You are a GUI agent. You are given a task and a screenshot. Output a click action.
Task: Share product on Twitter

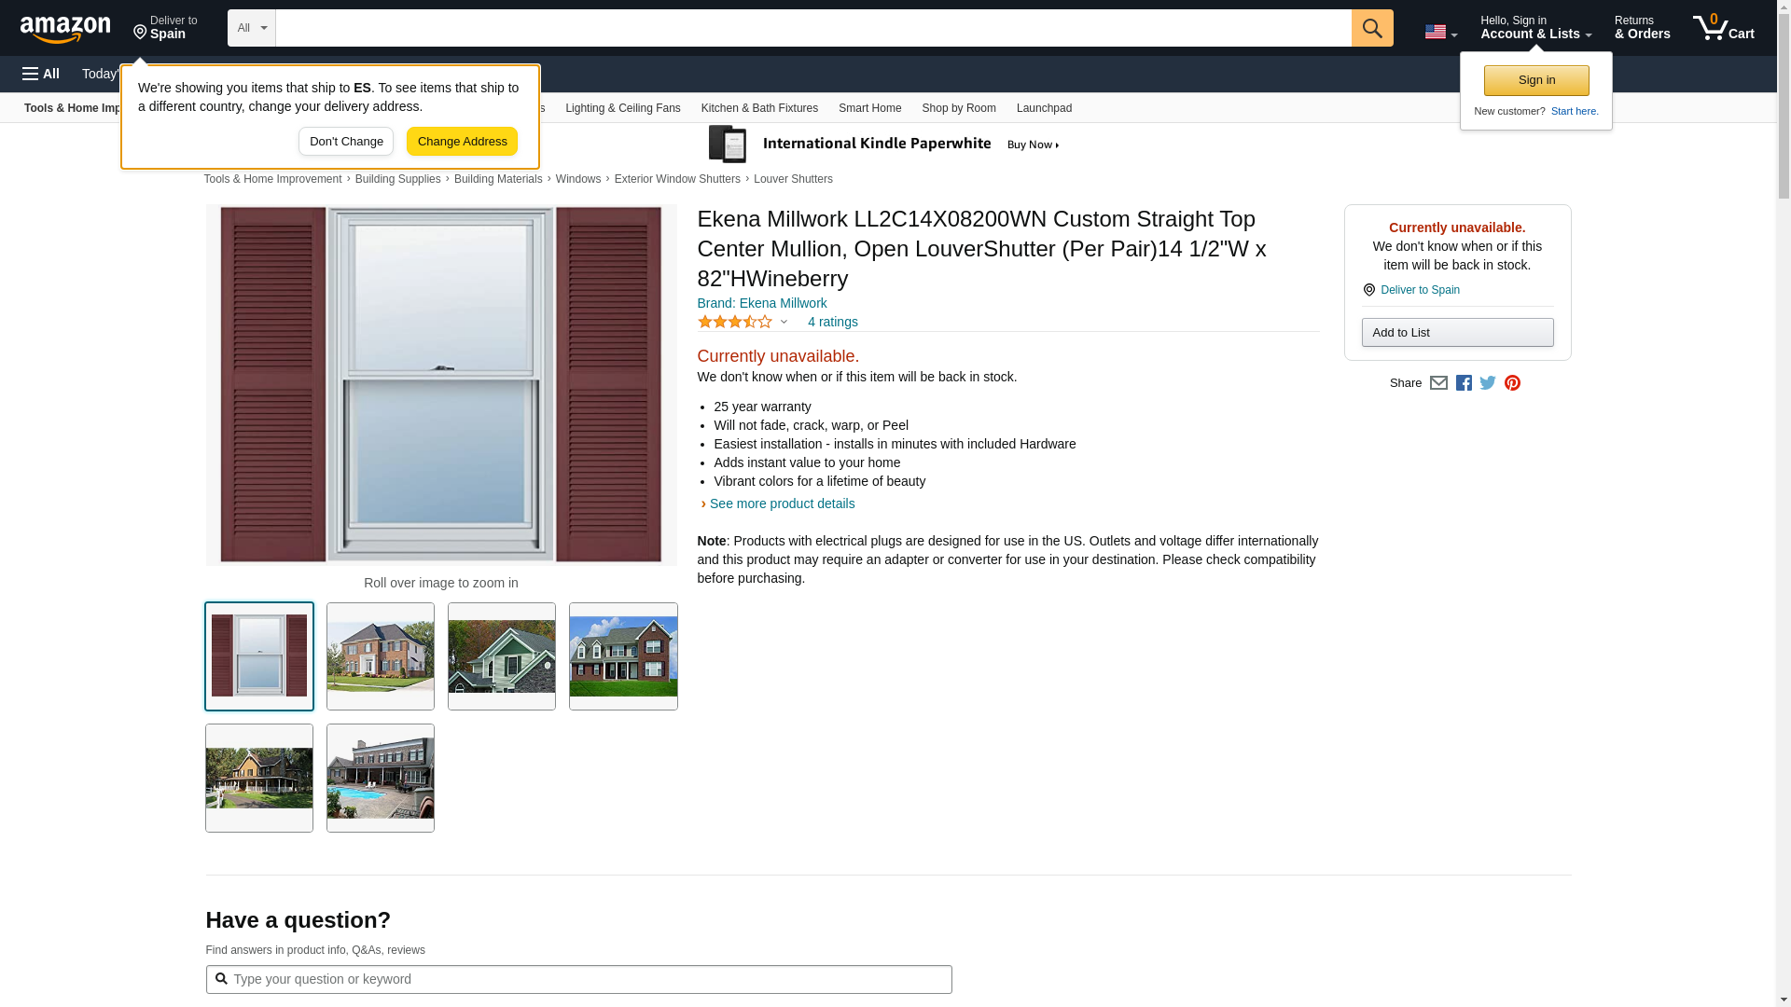tap(1488, 383)
